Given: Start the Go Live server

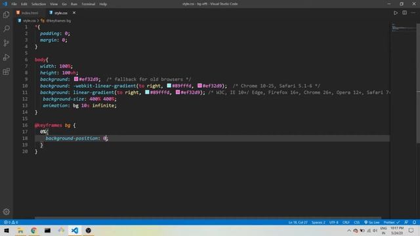Looking at the screenshot, I should pos(372,222).
